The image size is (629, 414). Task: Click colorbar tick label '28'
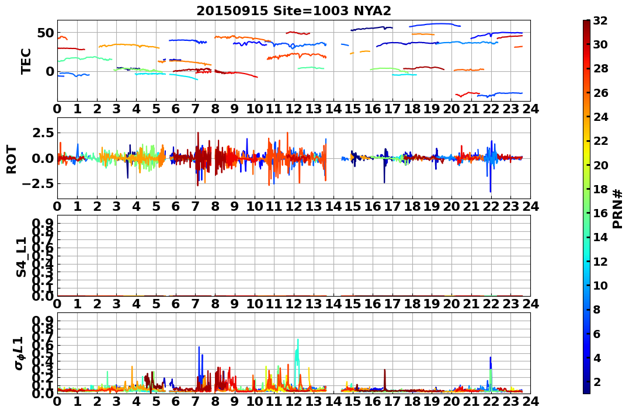(600, 68)
